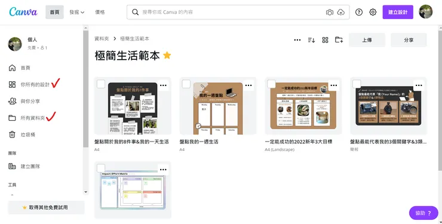Open the Impact Effort Matrix thumbnail
Viewport: 442px width, 224px height.
(133, 190)
